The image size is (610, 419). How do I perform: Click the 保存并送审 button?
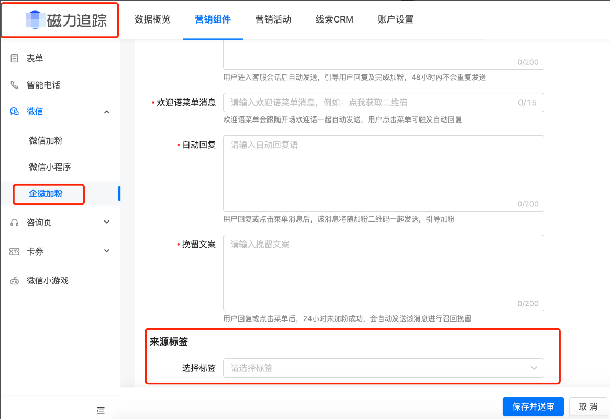[533, 406]
